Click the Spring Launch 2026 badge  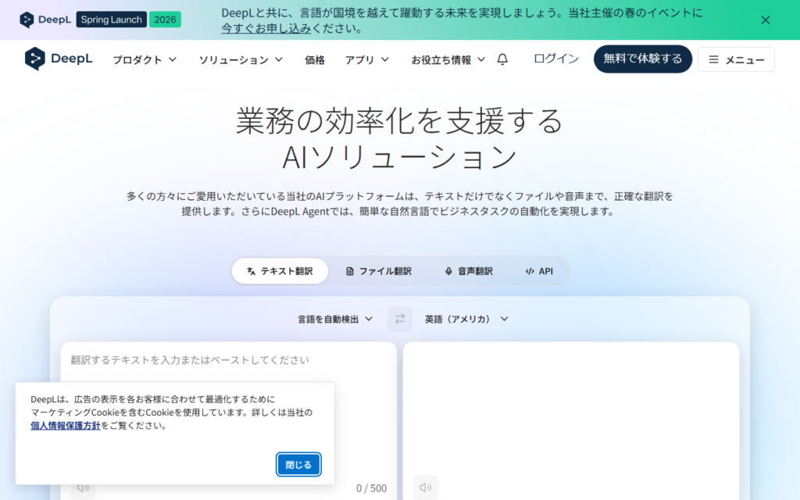[x=129, y=20]
